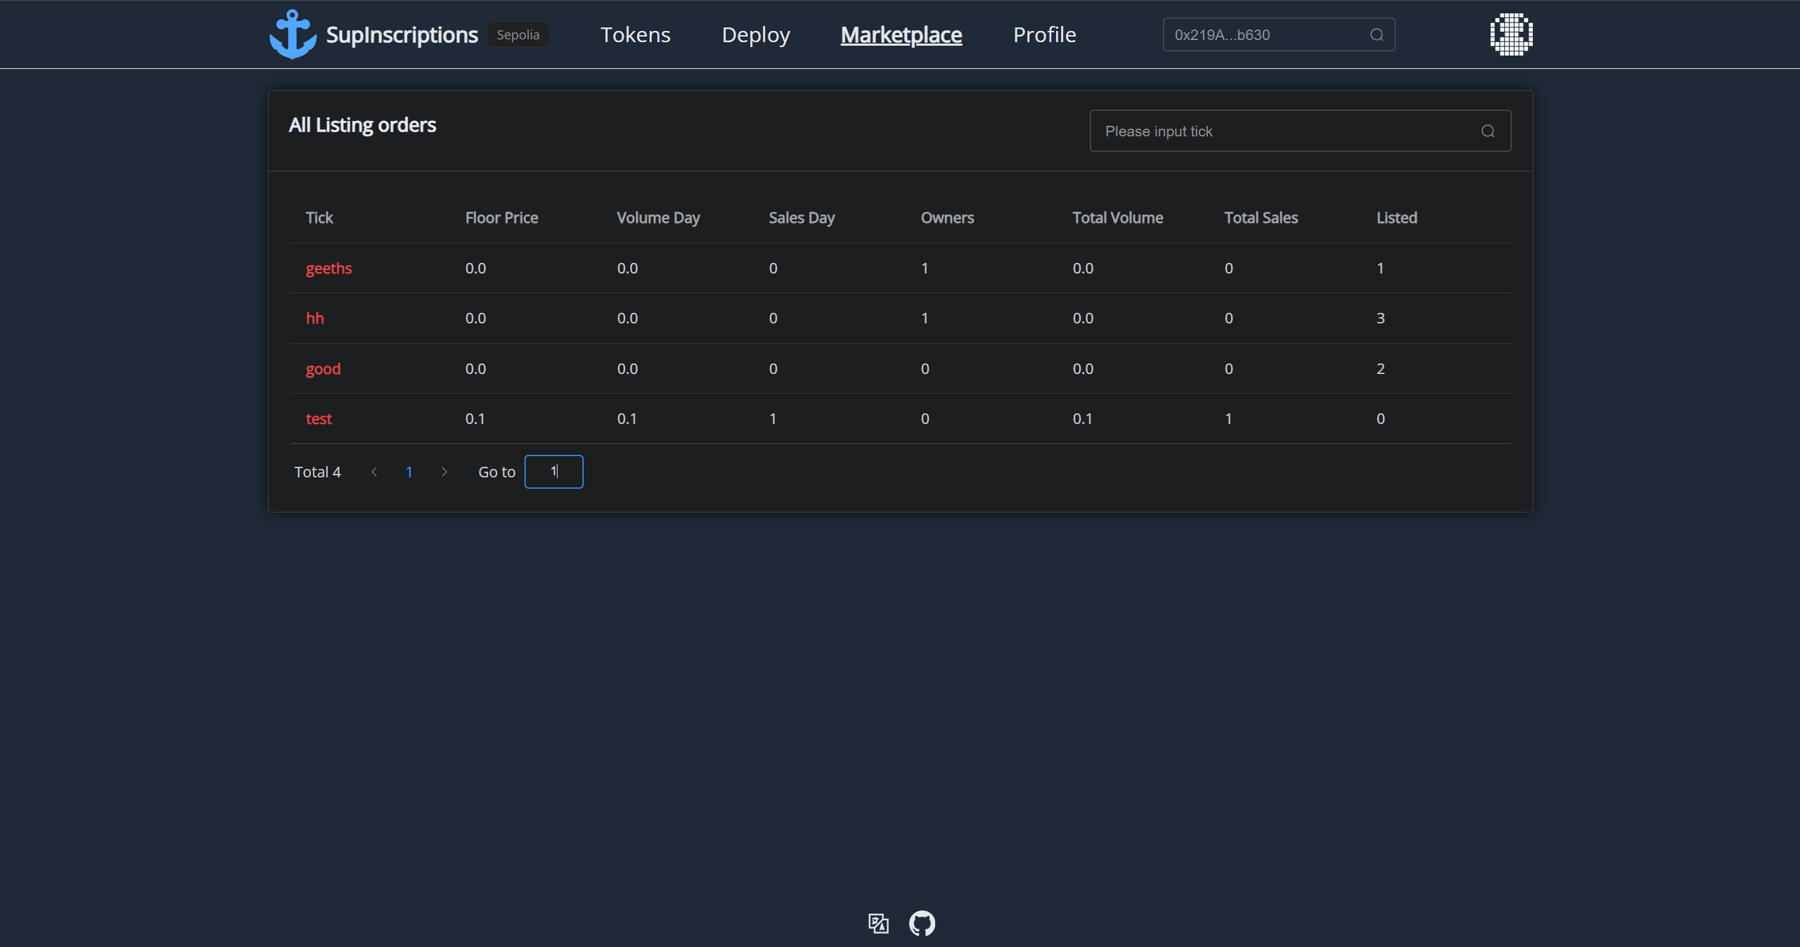1800x947 pixels.
Task: Open the hh tick listing
Action: 315,318
